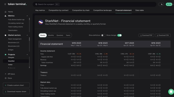Open Blockchains (L2) sector
This screenshot has width=174, height=97.
tap(14, 46)
